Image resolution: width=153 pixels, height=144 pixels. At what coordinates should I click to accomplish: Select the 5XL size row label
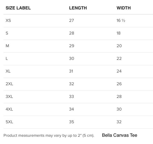click(9, 122)
